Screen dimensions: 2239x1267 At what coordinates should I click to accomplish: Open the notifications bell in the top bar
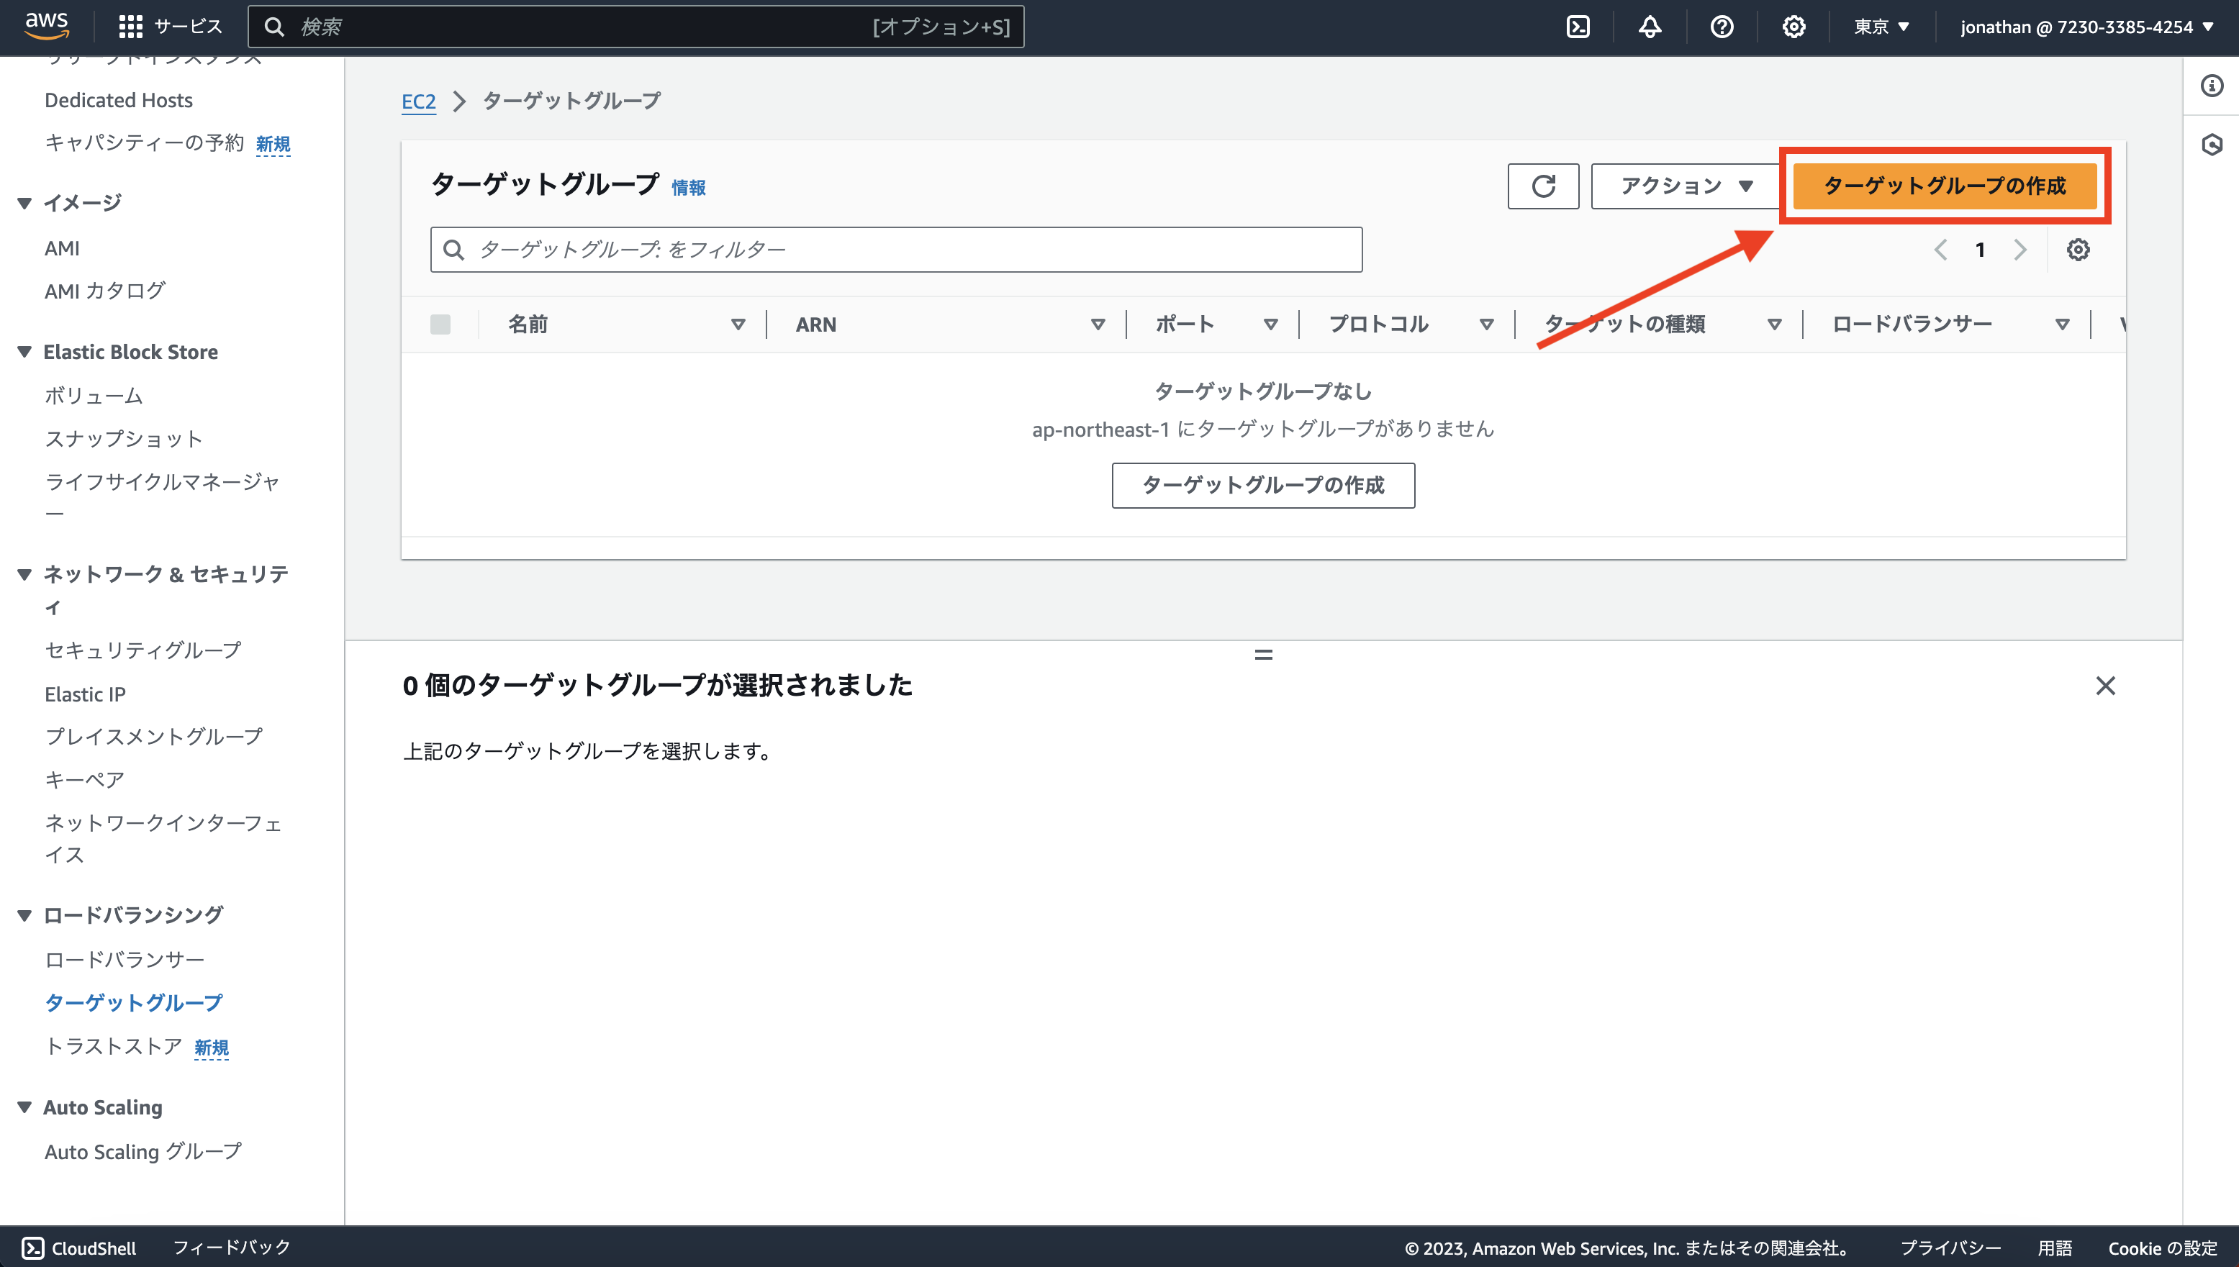click(1650, 26)
